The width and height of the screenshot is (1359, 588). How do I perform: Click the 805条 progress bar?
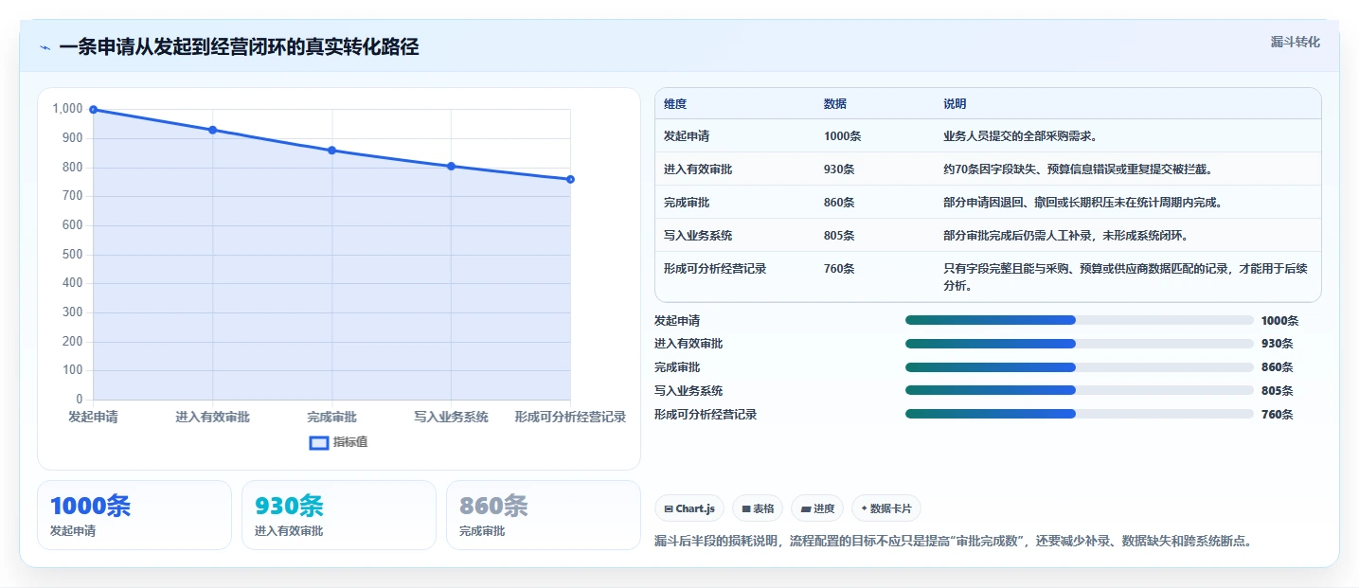pos(1080,390)
